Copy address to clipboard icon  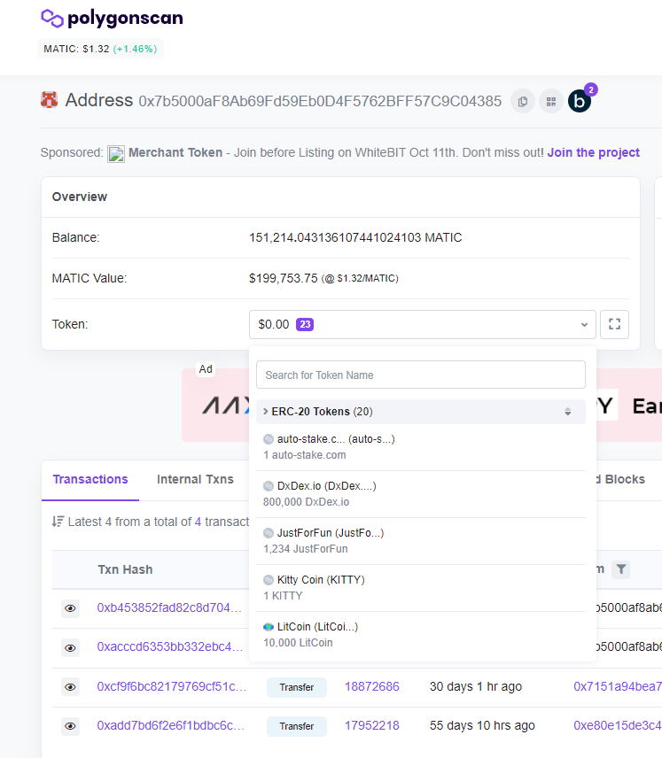pos(523,102)
